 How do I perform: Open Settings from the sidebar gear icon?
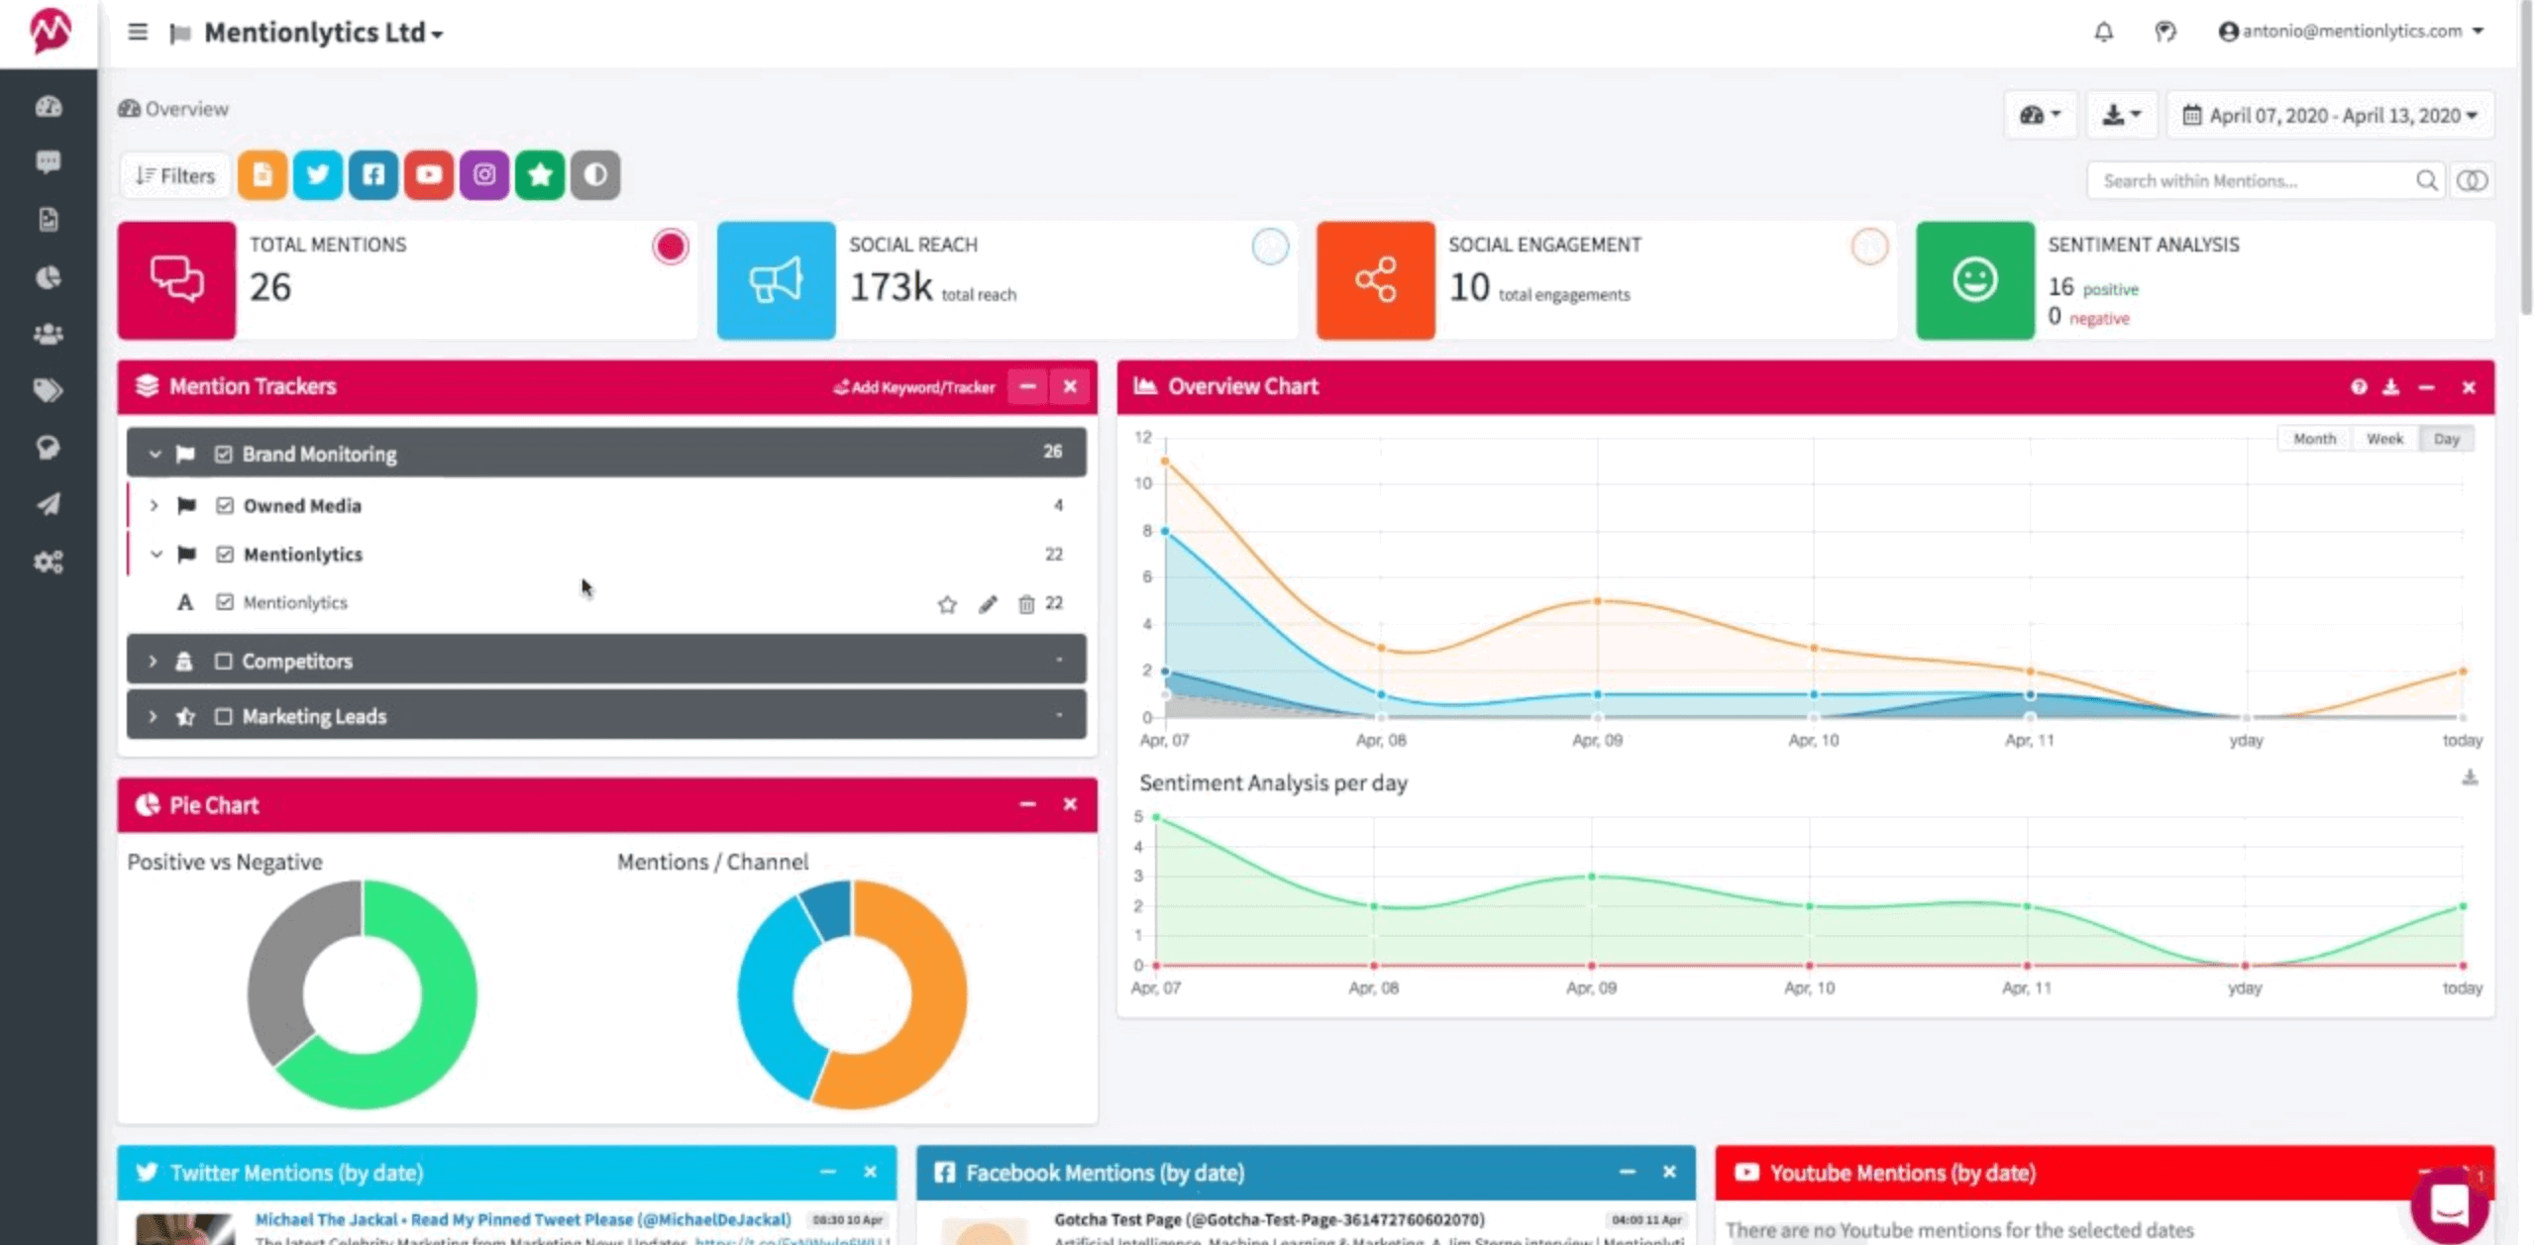[47, 562]
